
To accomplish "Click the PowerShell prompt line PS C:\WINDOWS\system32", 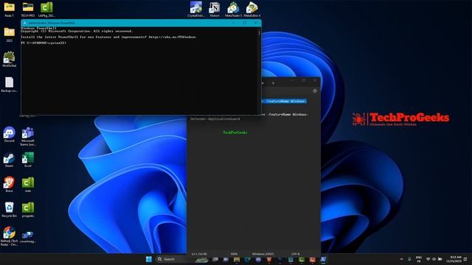I will (x=44, y=43).
